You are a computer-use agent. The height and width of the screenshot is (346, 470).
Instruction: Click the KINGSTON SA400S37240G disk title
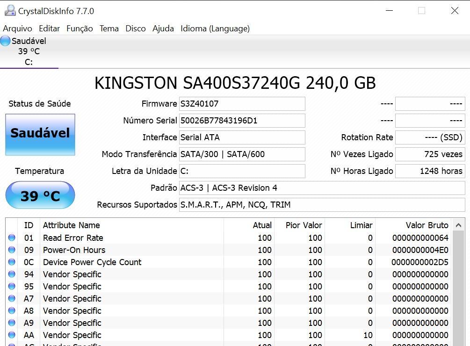point(235,83)
